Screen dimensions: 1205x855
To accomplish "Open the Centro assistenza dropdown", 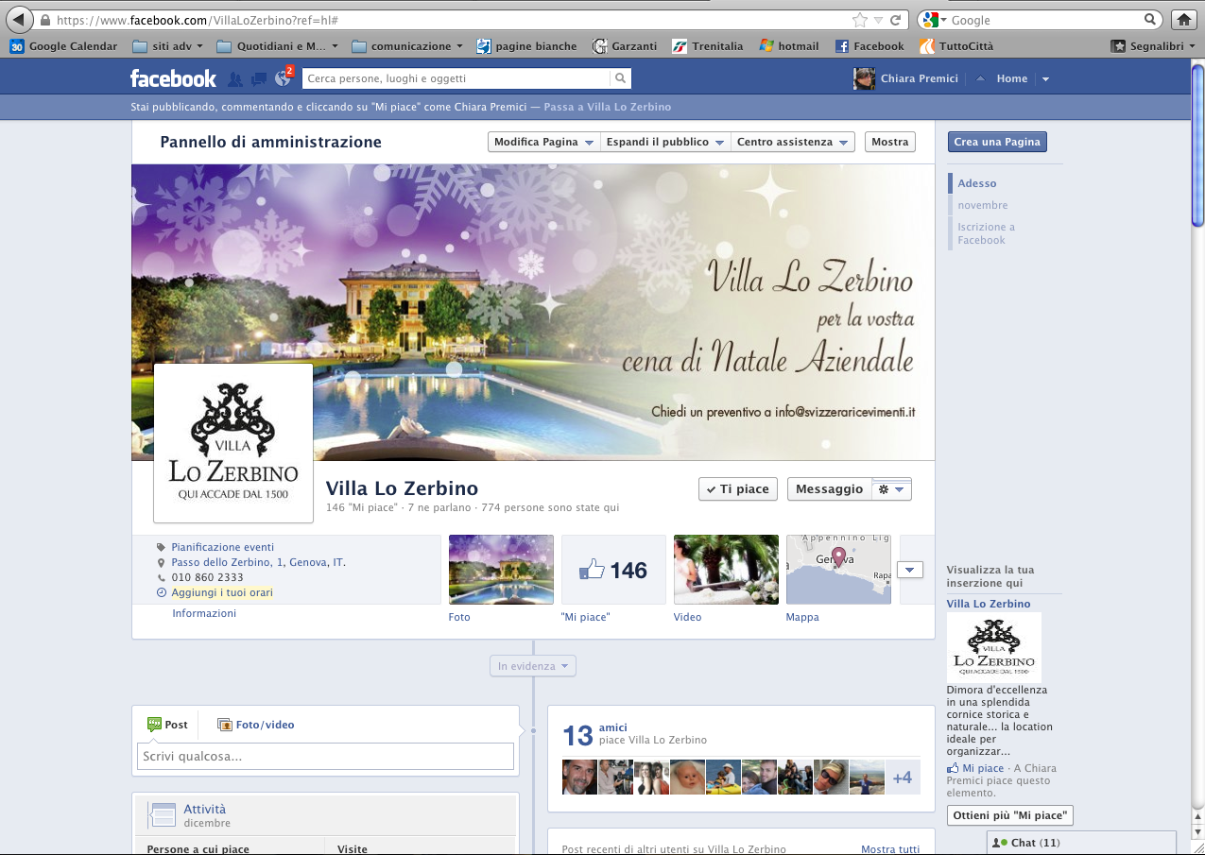I will tap(793, 142).
